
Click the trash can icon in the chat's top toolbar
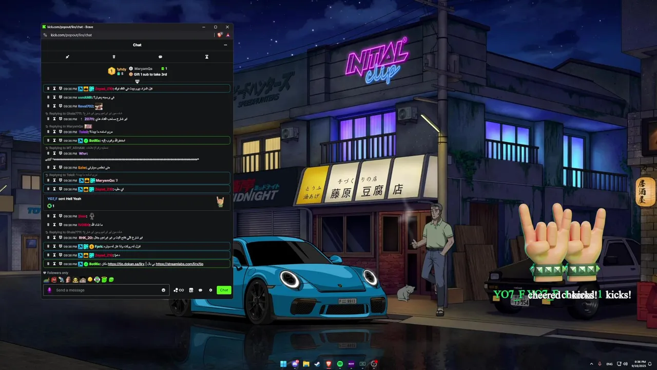[114, 57]
